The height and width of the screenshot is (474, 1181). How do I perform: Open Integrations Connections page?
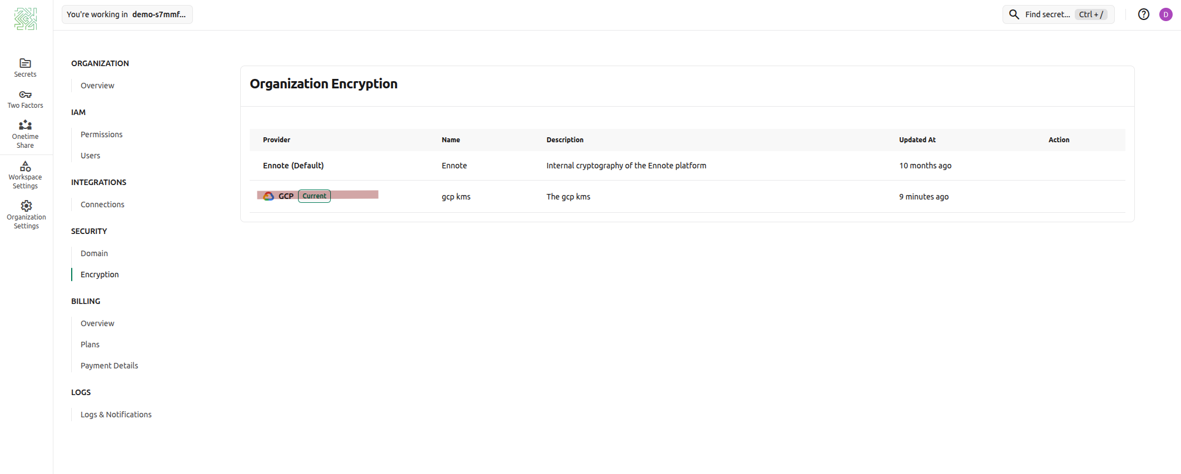(102, 204)
